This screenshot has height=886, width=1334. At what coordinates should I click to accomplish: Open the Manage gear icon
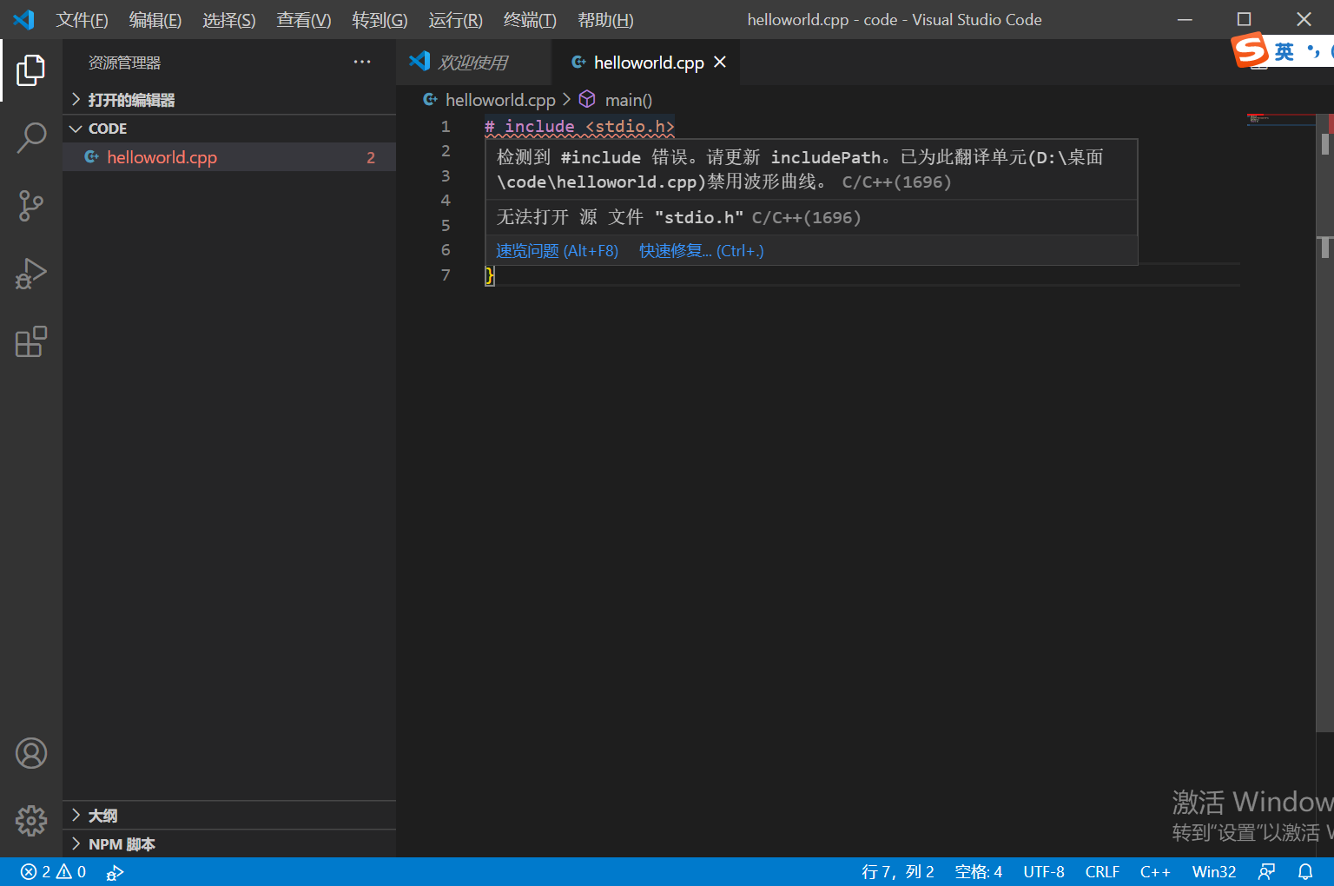(31, 820)
